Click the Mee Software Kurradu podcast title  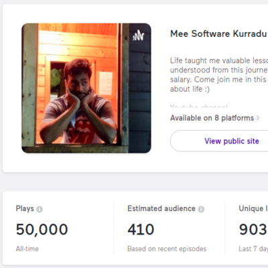click(x=219, y=33)
